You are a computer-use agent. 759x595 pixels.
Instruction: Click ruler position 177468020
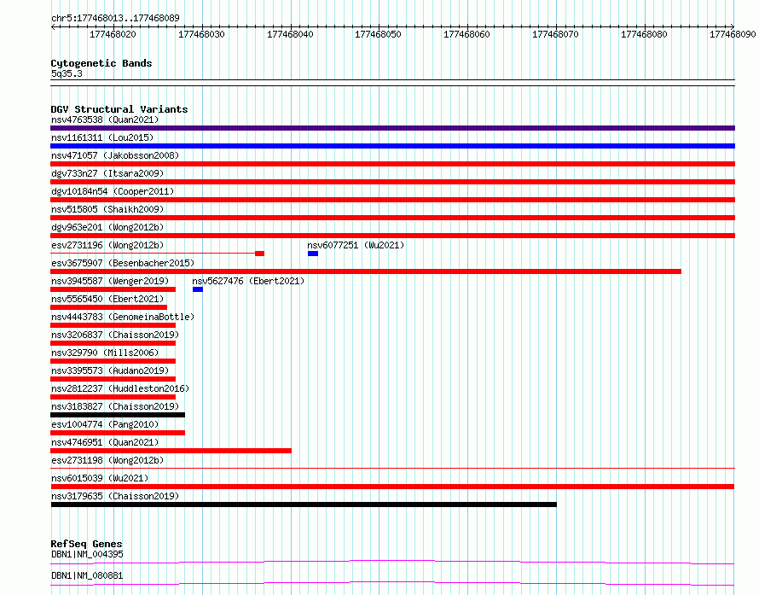click(x=113, y=34)
